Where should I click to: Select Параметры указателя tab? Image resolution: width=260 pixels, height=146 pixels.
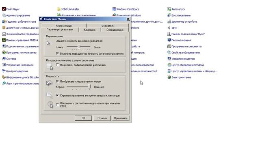(x=60, y=30)
